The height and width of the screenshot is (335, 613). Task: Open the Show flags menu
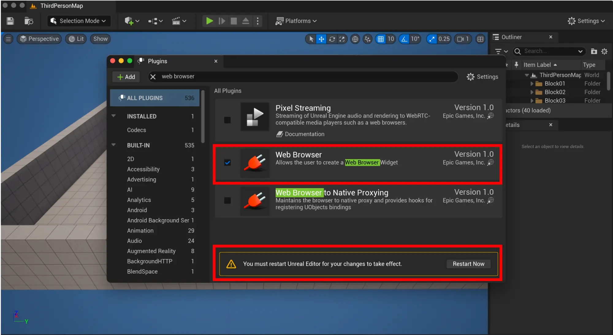click(100, 39)
